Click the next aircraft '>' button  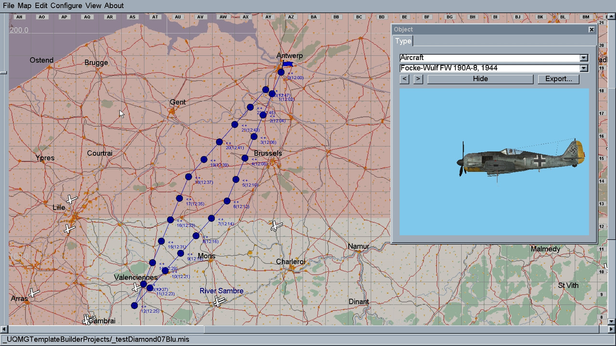(418, 79)
